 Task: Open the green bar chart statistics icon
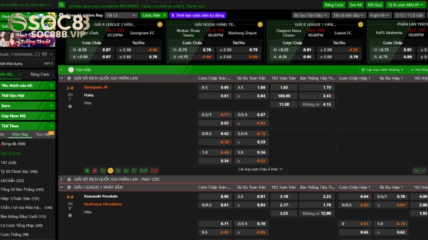pos(126,171)
